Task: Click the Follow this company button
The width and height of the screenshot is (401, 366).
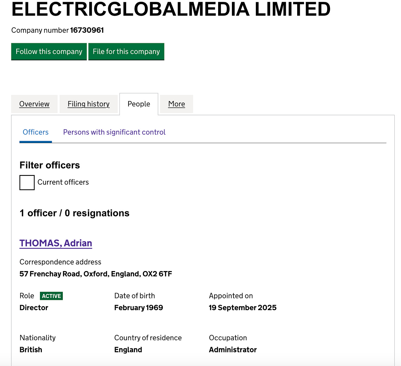Action: point(49,51)
